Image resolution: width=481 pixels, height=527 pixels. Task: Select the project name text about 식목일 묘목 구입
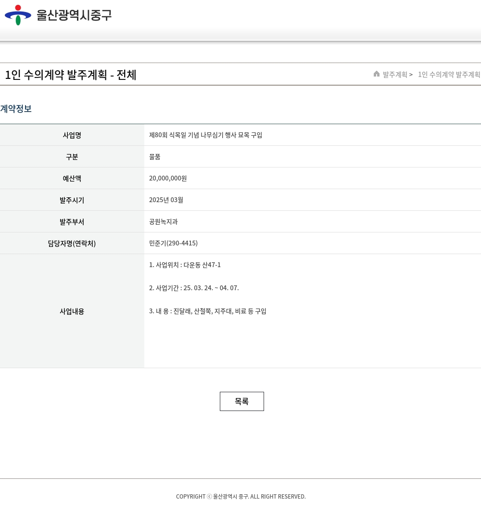(205, 135)
